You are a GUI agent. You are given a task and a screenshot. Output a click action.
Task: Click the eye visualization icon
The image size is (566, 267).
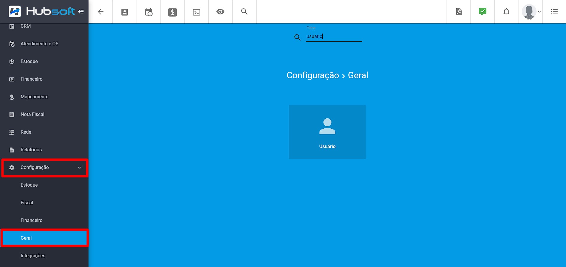220,12
